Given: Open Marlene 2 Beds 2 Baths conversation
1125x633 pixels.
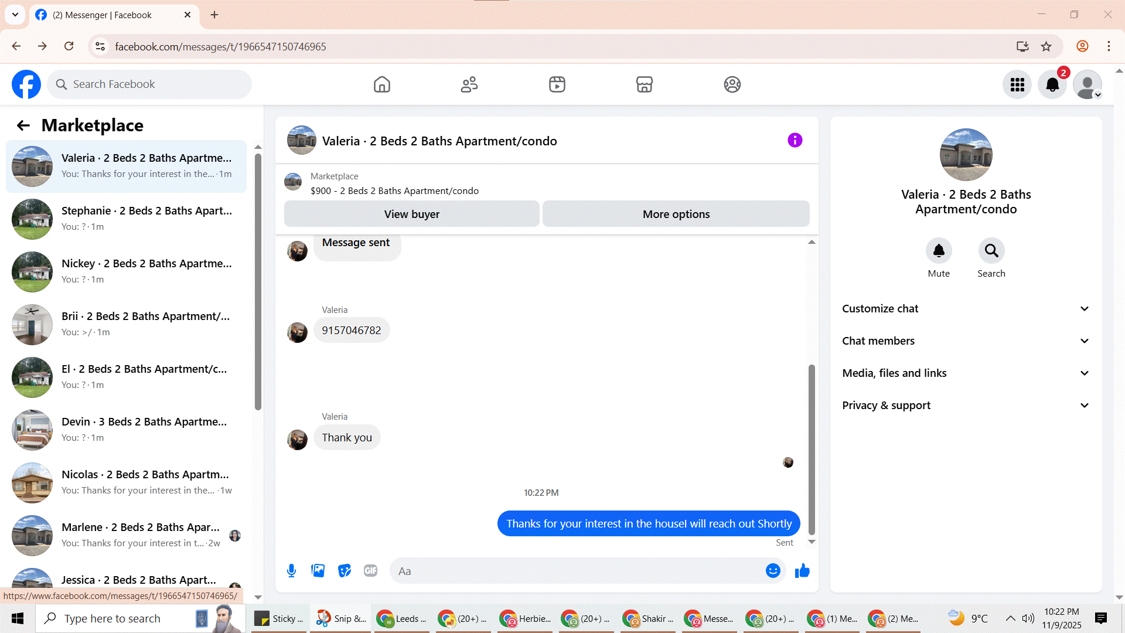Looking at the screenshot, I should (x=126, y=536).
